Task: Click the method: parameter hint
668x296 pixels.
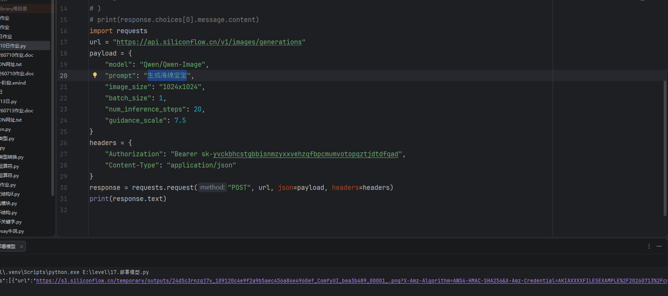Action: point(213,187)
